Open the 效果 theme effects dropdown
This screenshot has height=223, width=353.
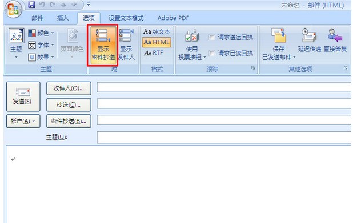coord(41,57)
